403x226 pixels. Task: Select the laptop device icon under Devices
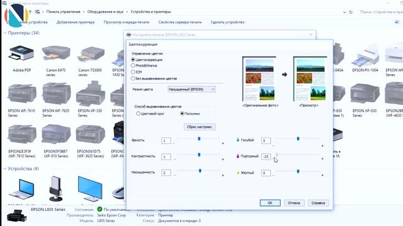[x=21, y=189]
